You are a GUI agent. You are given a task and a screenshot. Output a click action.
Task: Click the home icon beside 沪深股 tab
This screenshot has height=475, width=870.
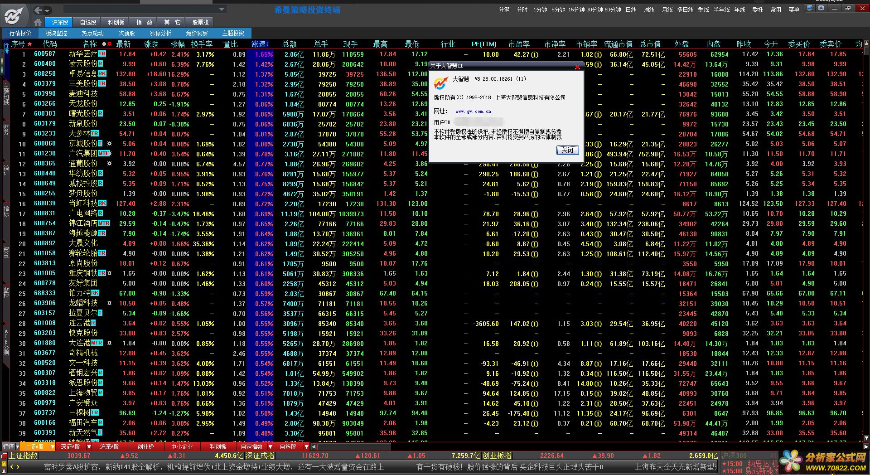[38, 22]
